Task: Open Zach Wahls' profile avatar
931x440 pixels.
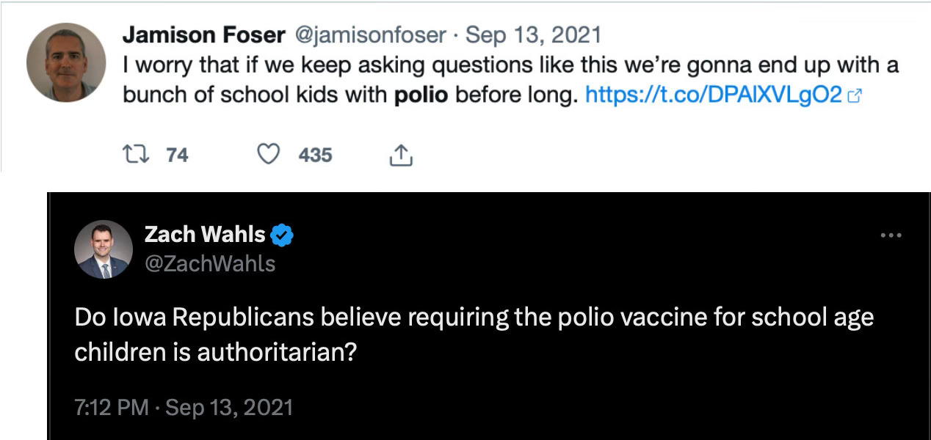Action: pyautogui.click(x=103, y=249)
